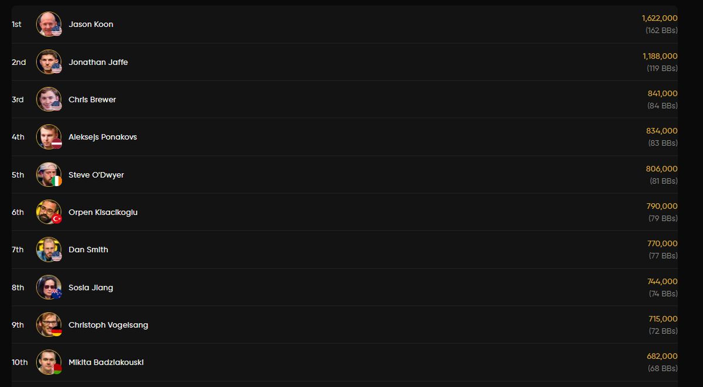This screenshot has width=703, height=387.
Task: Select Mikita Badziakouski's profile avatar
Action: [x=49, y=362]
